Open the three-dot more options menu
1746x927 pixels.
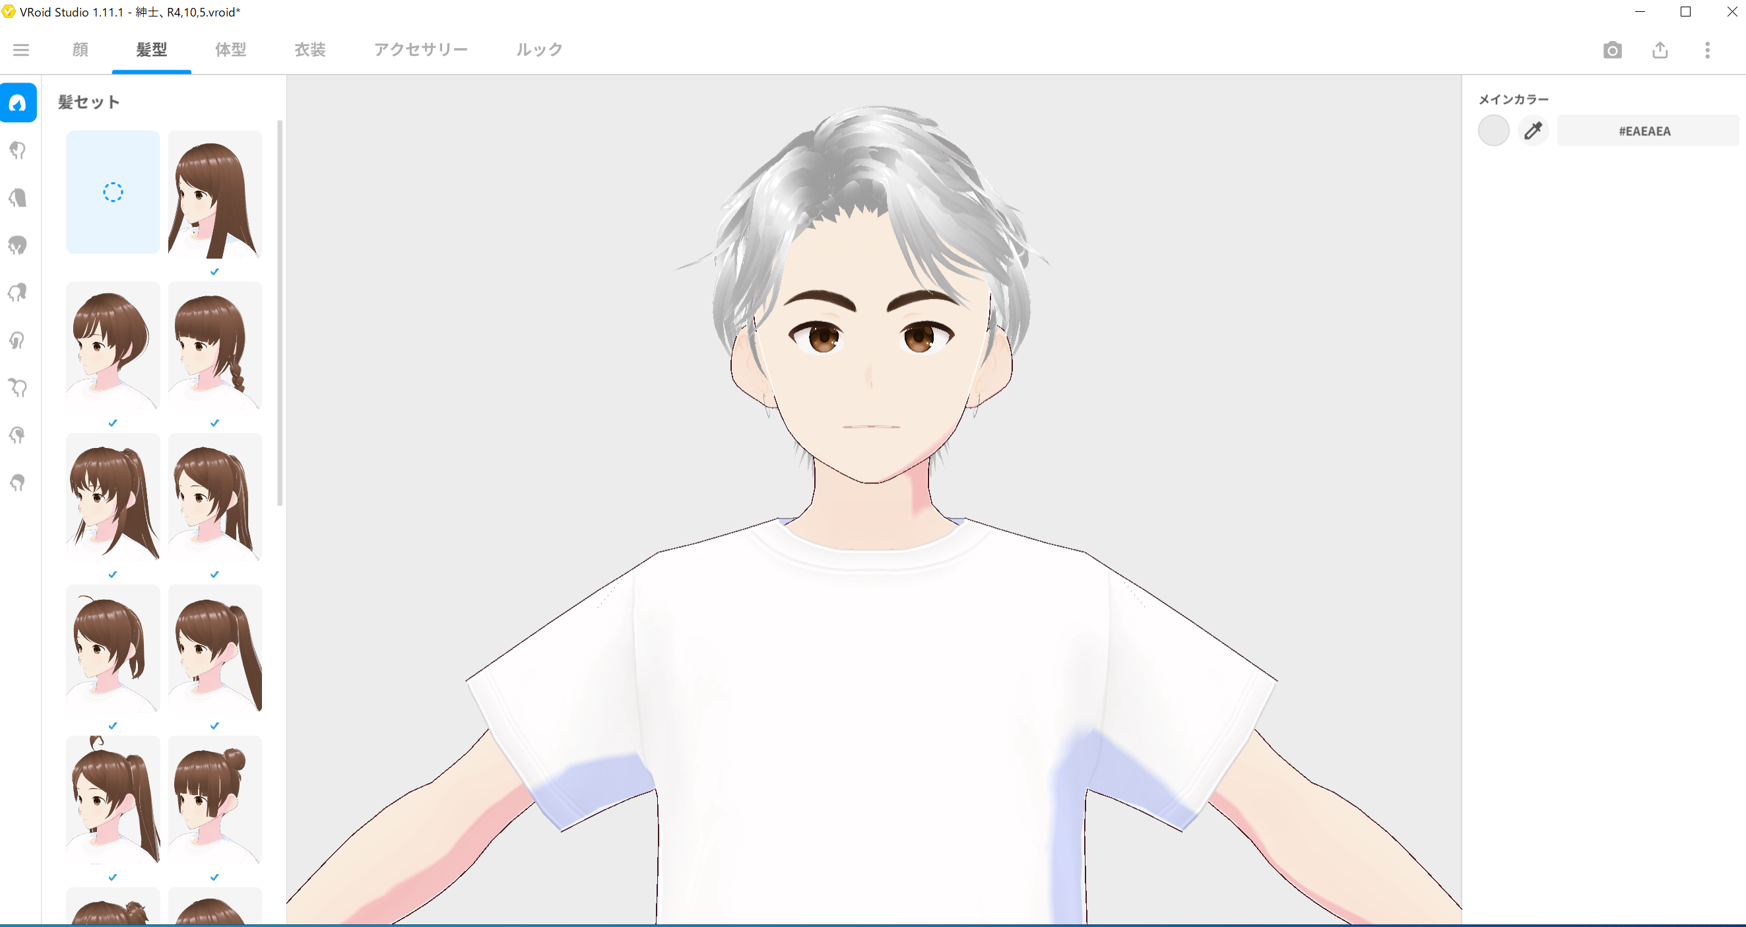tap(1706, 50)
